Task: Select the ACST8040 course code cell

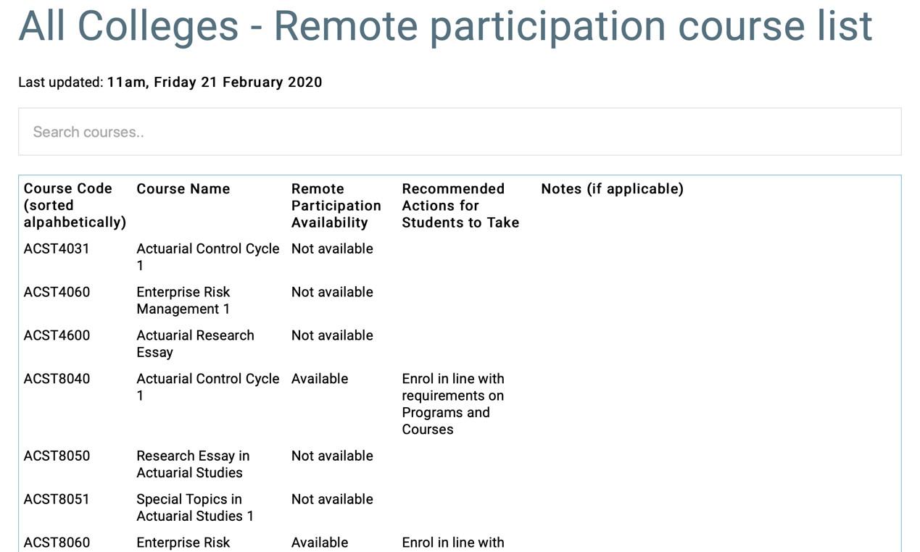Action: (x=57, y=379)
